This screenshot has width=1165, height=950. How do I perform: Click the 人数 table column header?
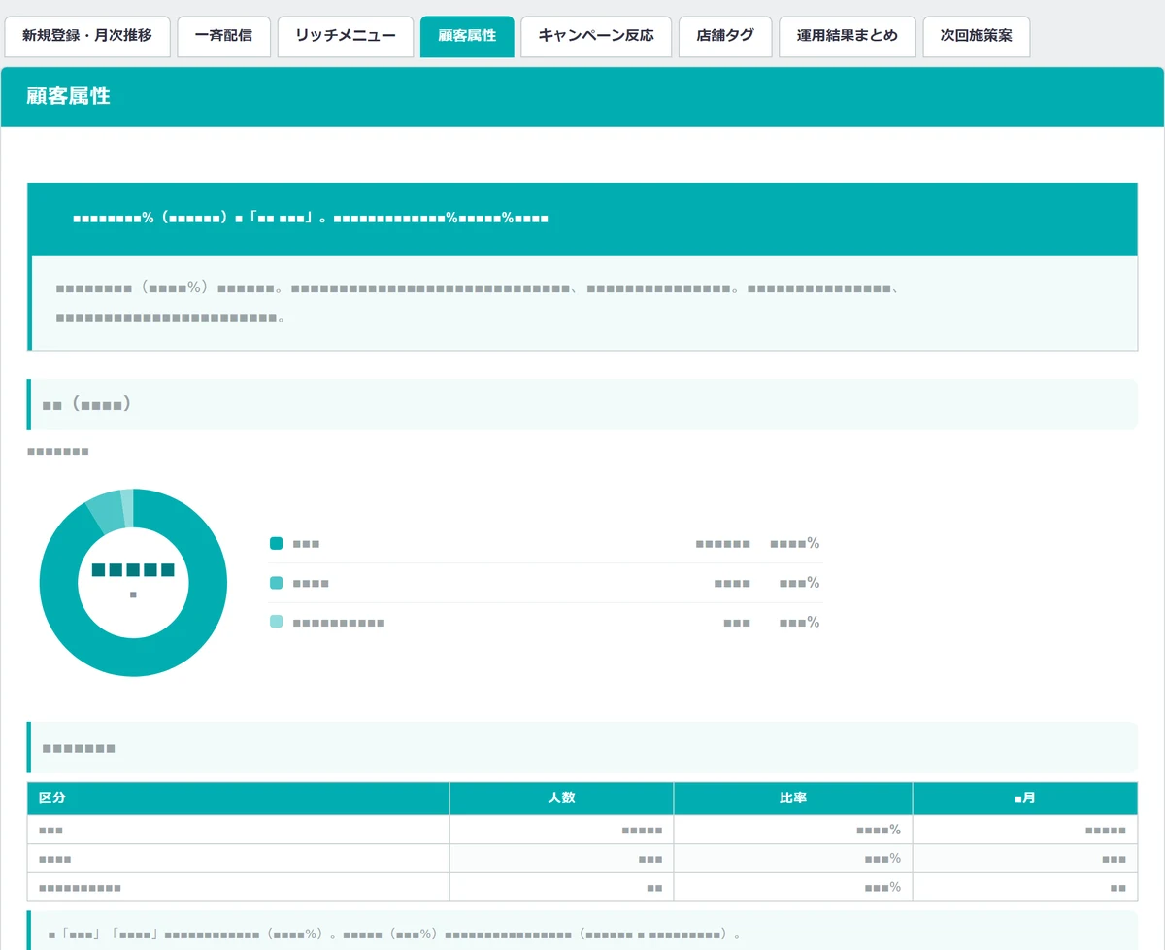561,798
